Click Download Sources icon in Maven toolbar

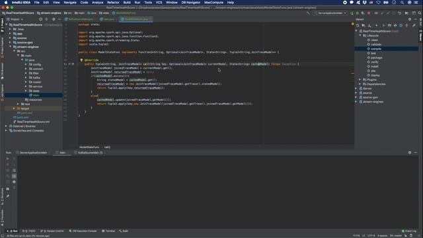coord(369,25)
